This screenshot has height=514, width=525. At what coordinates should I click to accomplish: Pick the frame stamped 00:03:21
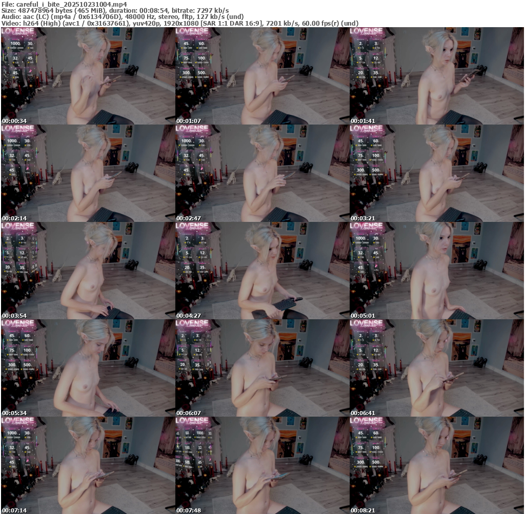coord(437,173)
